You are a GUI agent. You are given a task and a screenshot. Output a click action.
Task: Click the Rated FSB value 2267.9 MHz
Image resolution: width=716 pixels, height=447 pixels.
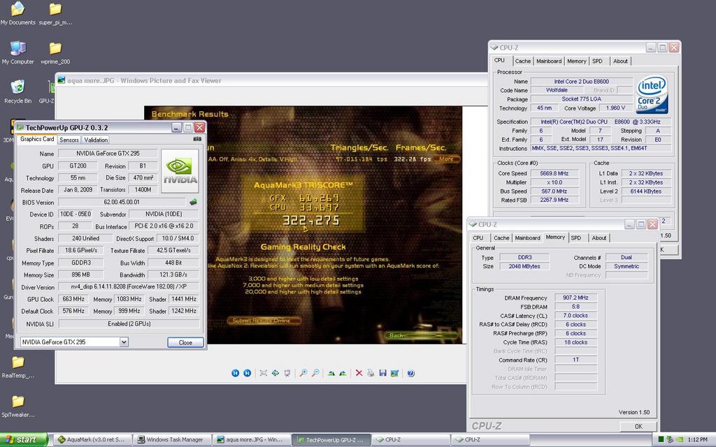[554, 200]
